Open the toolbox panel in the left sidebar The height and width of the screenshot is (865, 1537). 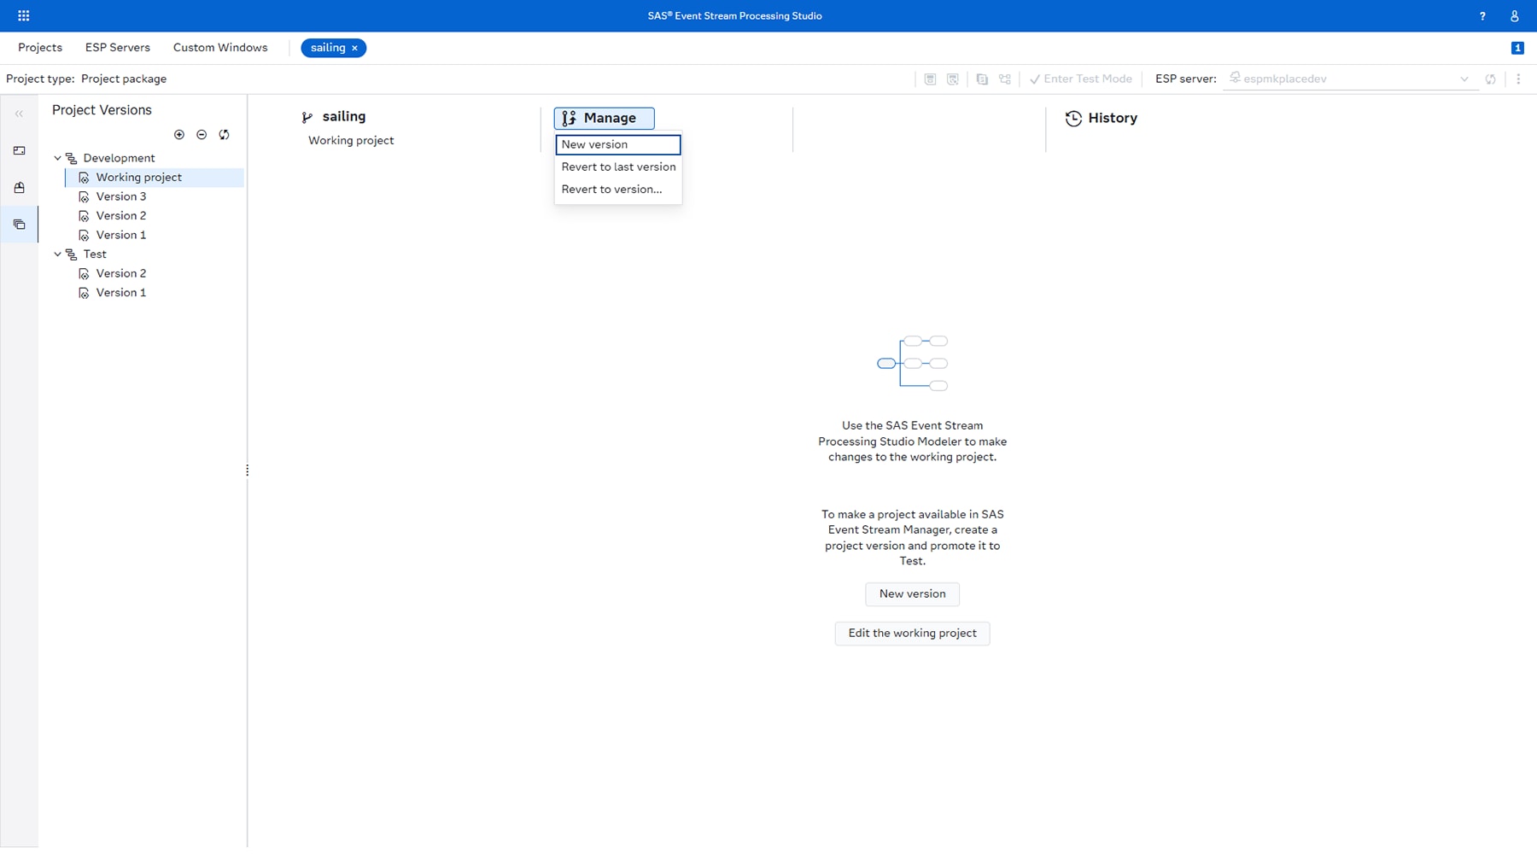click(19, 188)
